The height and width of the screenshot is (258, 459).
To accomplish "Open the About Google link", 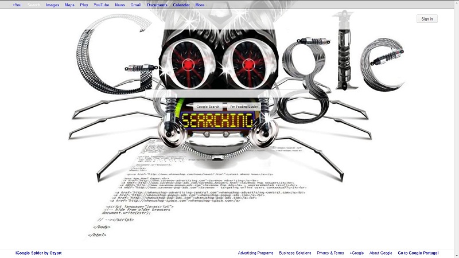I will 380,253.
